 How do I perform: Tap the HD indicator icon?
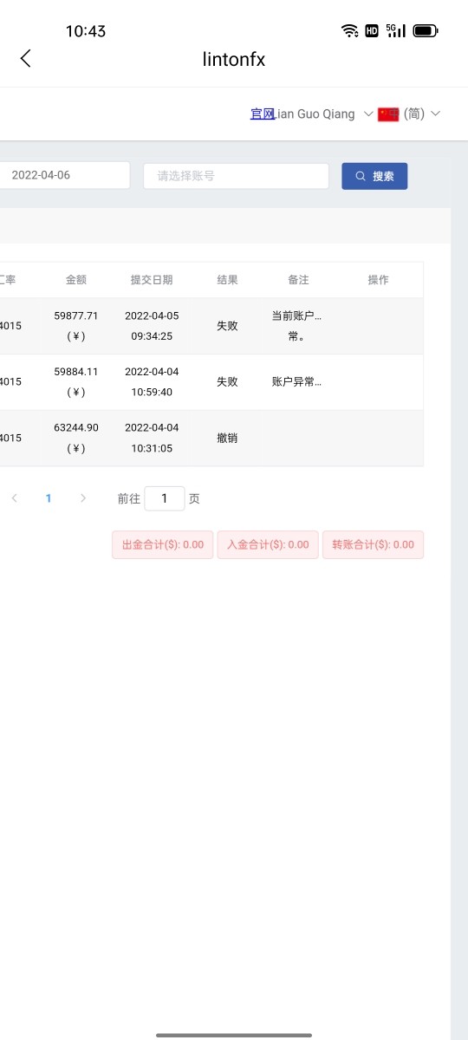(x=372, y=31)
